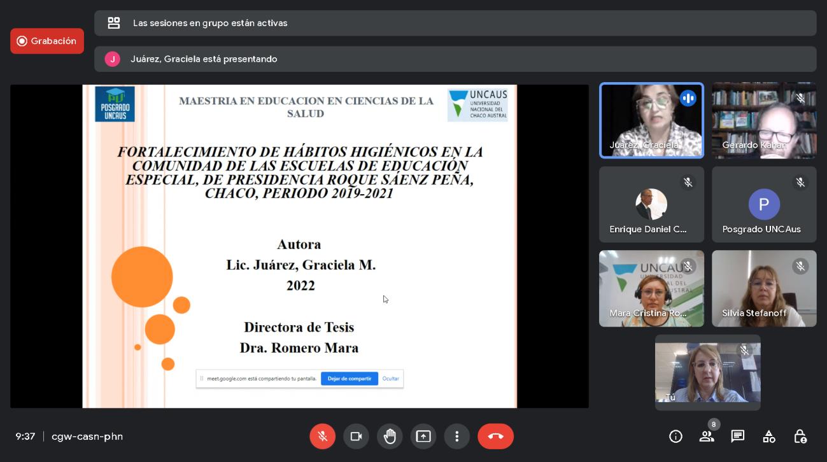Click the Ocultar link in sharing bar
This screenshot has height=462, width=827.
click(x=390, y=379)
